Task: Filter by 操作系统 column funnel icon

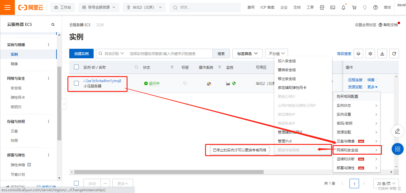Action: point(220,67)
